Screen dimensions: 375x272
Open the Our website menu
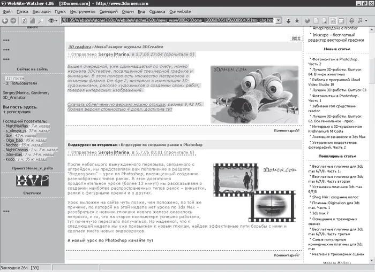click(x=180, y=11)
